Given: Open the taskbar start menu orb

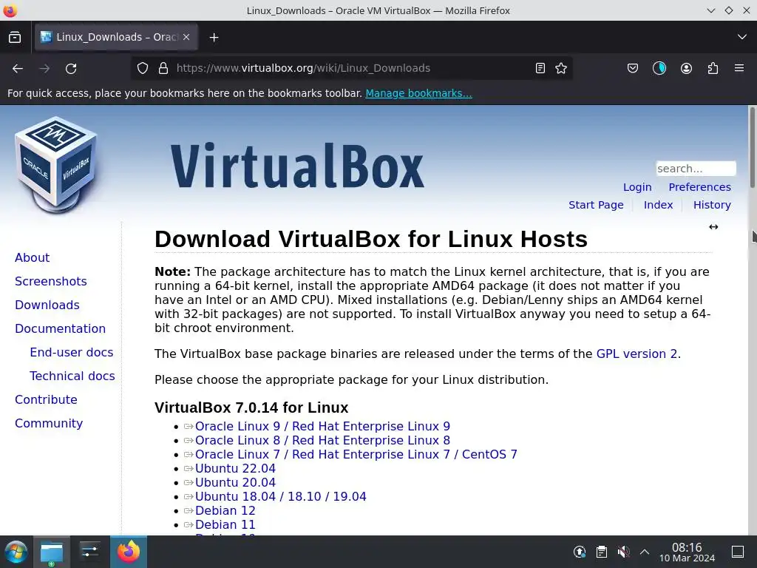Looking at the screenshot, I should [x=16, y=552].
